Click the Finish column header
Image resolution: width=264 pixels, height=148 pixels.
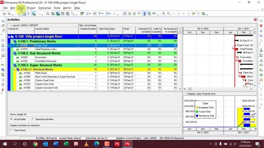pos(129,30)
